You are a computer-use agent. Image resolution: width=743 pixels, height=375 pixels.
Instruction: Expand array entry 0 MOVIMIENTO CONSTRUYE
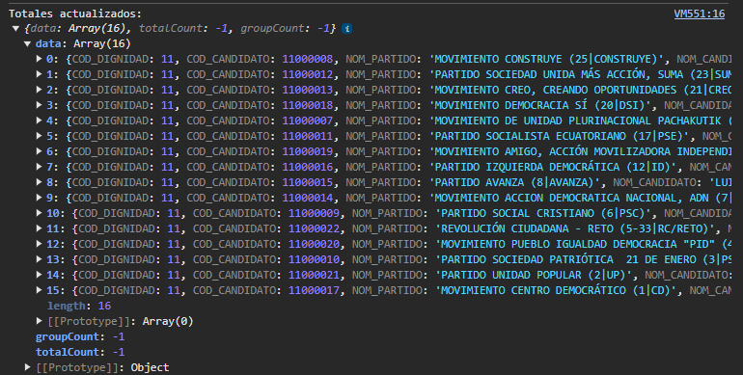(40, 59)
